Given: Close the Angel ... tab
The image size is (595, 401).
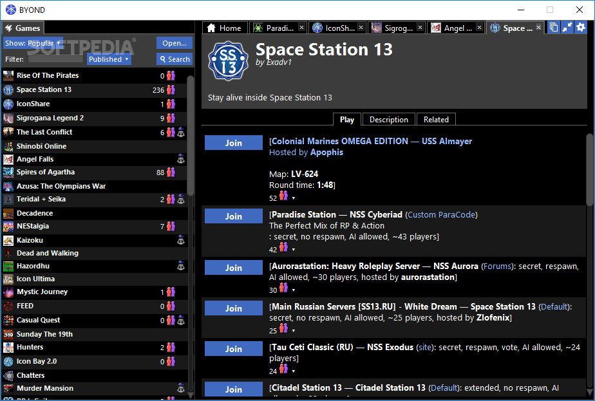Looking at the screenshot, I should pyautogui.click(x=479, y=27).
